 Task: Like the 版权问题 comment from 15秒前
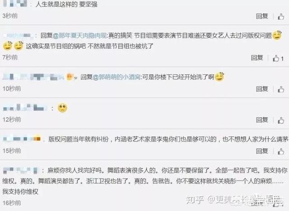[281, 151]
